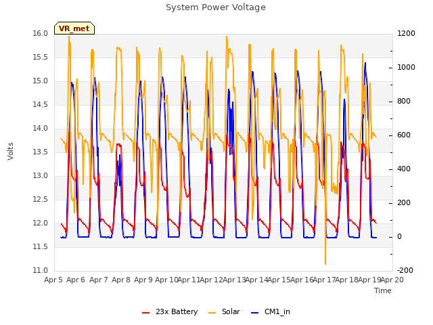433x325 pixels.
Task: Toggle the 23x Battery legend entry
Action: (170, 311)
